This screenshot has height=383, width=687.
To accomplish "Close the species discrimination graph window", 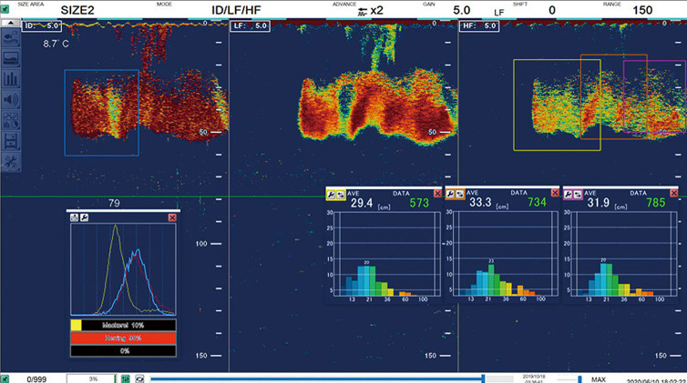I will click(172, 218).
